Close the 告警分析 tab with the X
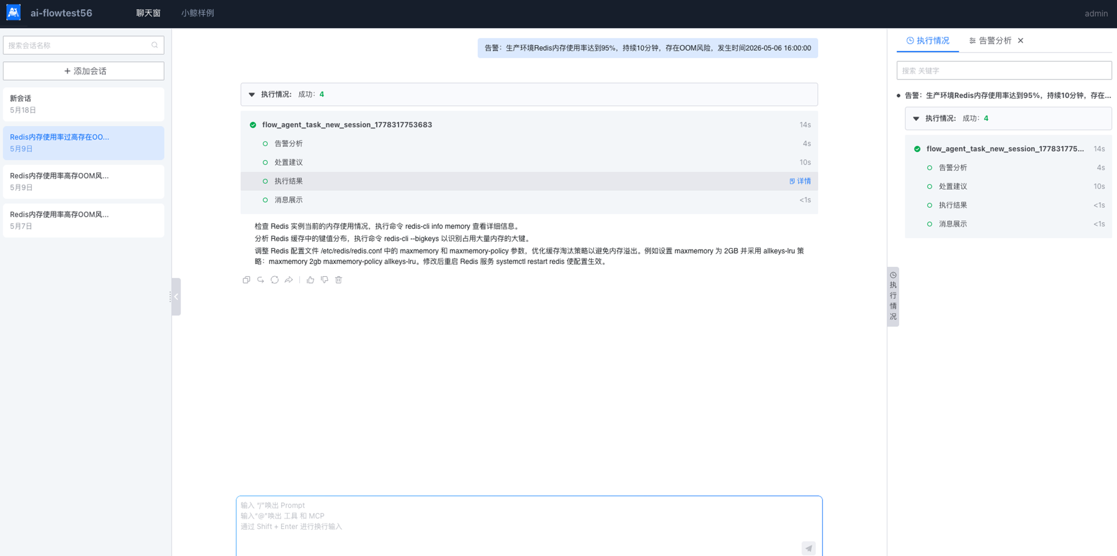1117x556 pixels. [1021, 40]
